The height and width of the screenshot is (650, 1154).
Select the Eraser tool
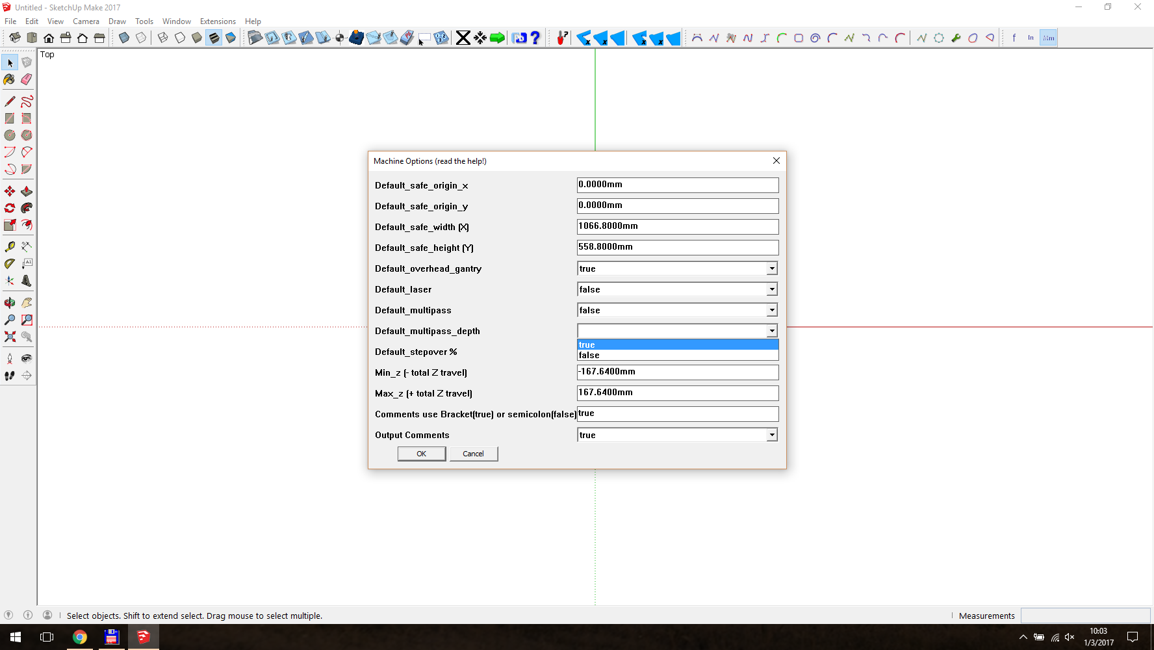[x=27, y=79]
